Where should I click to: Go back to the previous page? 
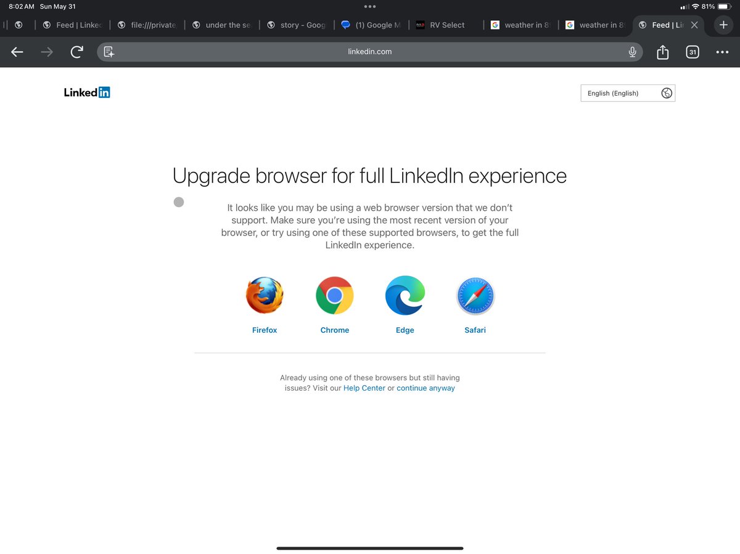17,52
